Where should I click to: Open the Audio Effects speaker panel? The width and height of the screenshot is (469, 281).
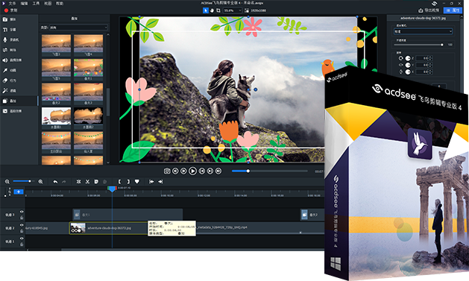pos(5,60)
